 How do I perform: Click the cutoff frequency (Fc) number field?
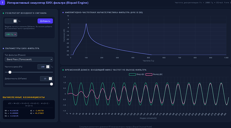pos(44,67)
